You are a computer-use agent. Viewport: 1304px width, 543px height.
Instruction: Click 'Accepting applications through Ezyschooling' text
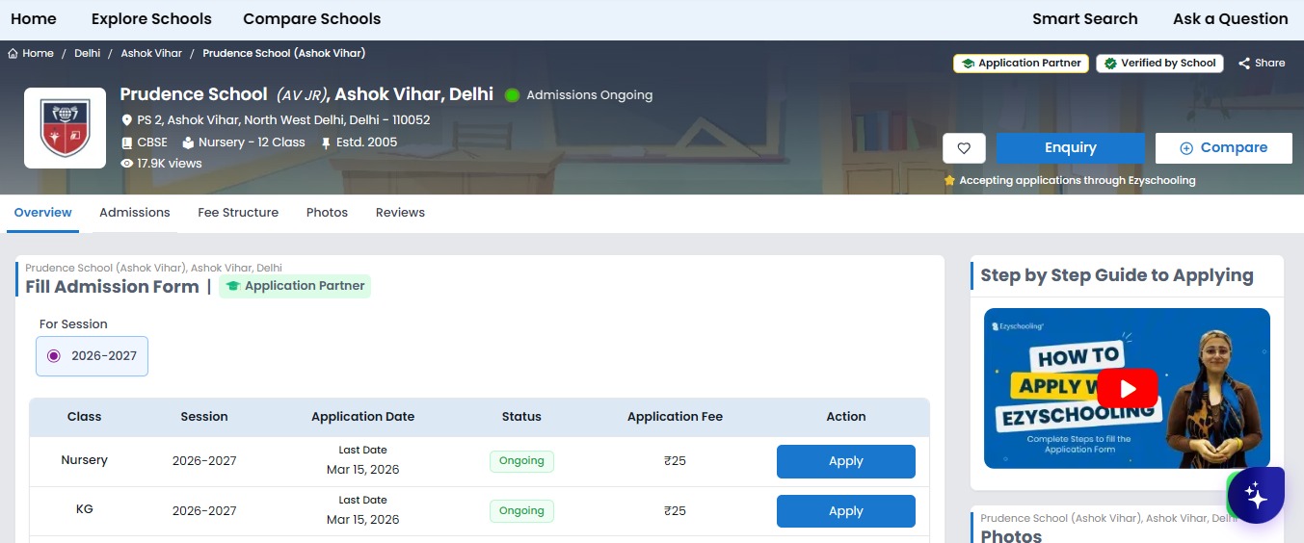pos(1078,181)
